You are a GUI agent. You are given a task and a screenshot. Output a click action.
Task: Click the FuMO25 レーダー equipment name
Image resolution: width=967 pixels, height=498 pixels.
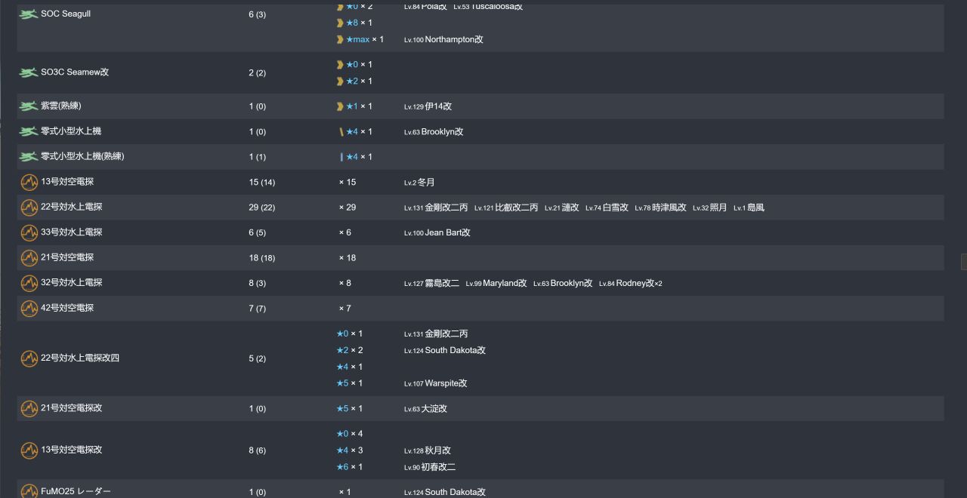pos(76,491)
